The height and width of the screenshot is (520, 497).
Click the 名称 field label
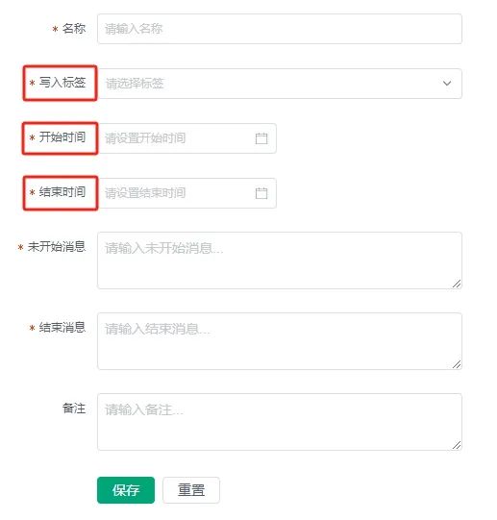(x=74, y=29)
